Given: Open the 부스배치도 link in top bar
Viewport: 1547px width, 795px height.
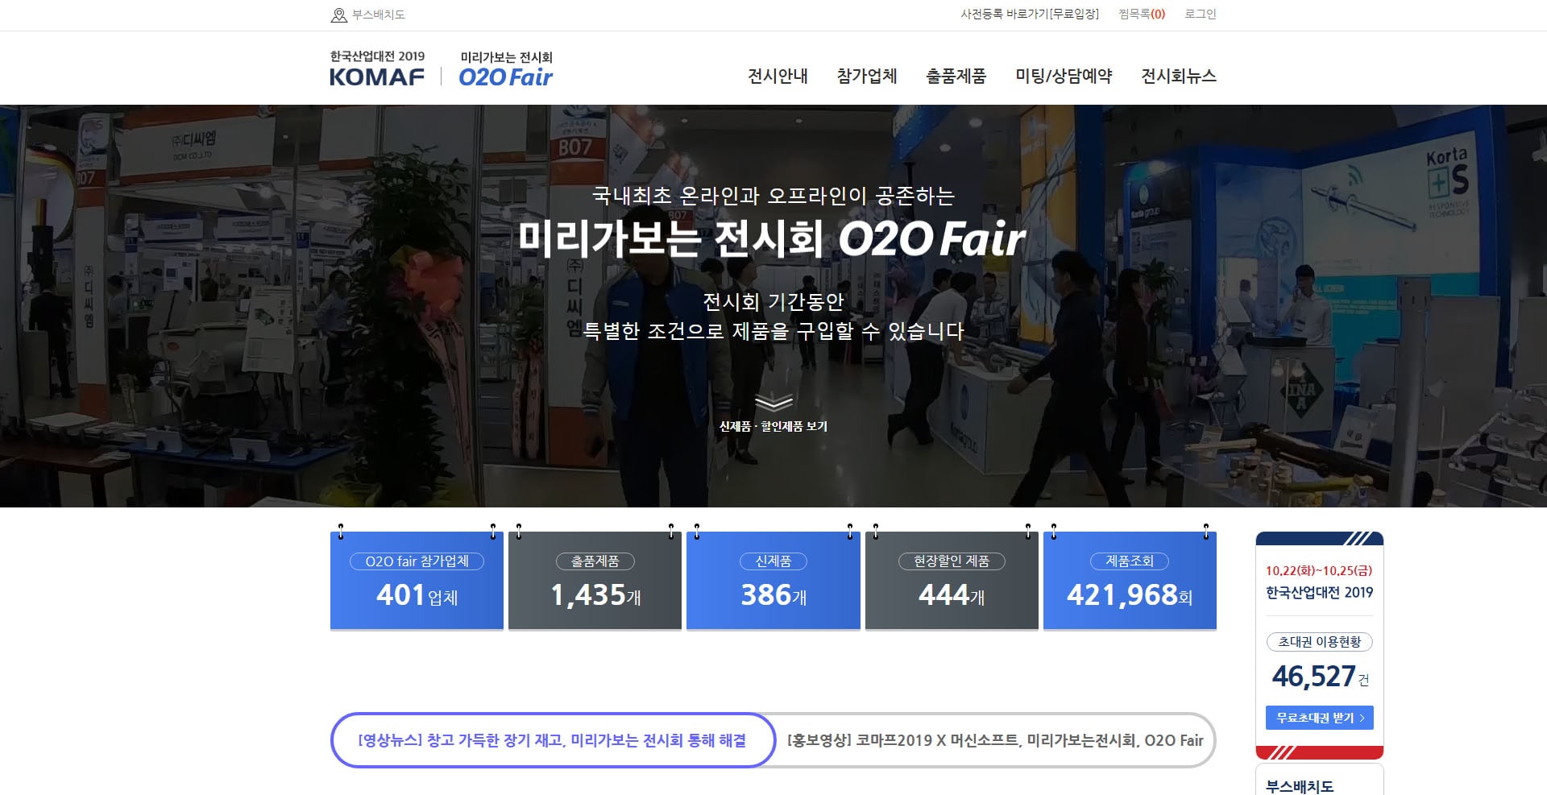Looking at the screenshot, I should coord(379,14).
